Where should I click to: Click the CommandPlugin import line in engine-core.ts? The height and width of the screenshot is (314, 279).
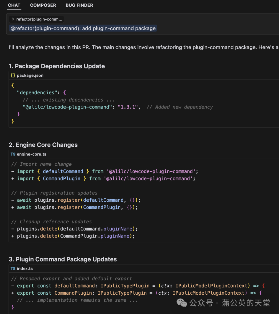tap(103, 179)
